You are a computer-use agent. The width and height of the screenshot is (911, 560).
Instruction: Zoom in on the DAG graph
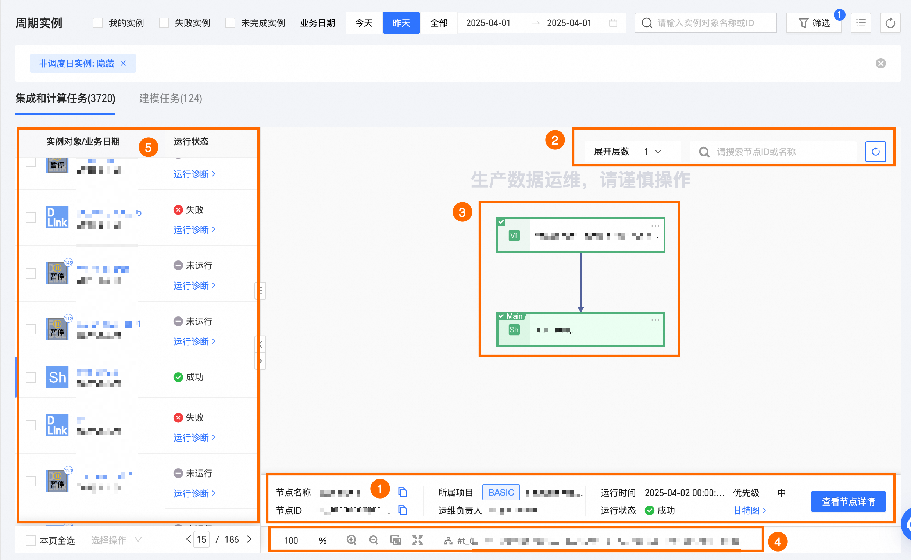[351, 540]
